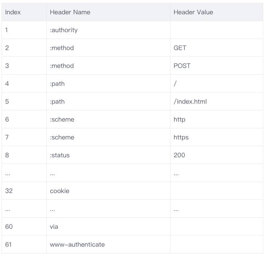Select the :method name in row 2
The image size is (268, 257).
(x=62, y=48)
